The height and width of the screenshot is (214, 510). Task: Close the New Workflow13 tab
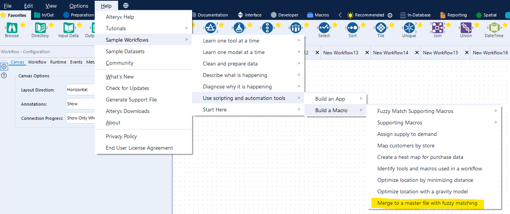[x=367, y=52]
